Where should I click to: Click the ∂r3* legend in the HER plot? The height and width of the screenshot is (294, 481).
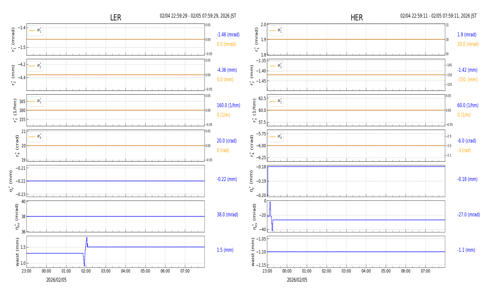276,101
